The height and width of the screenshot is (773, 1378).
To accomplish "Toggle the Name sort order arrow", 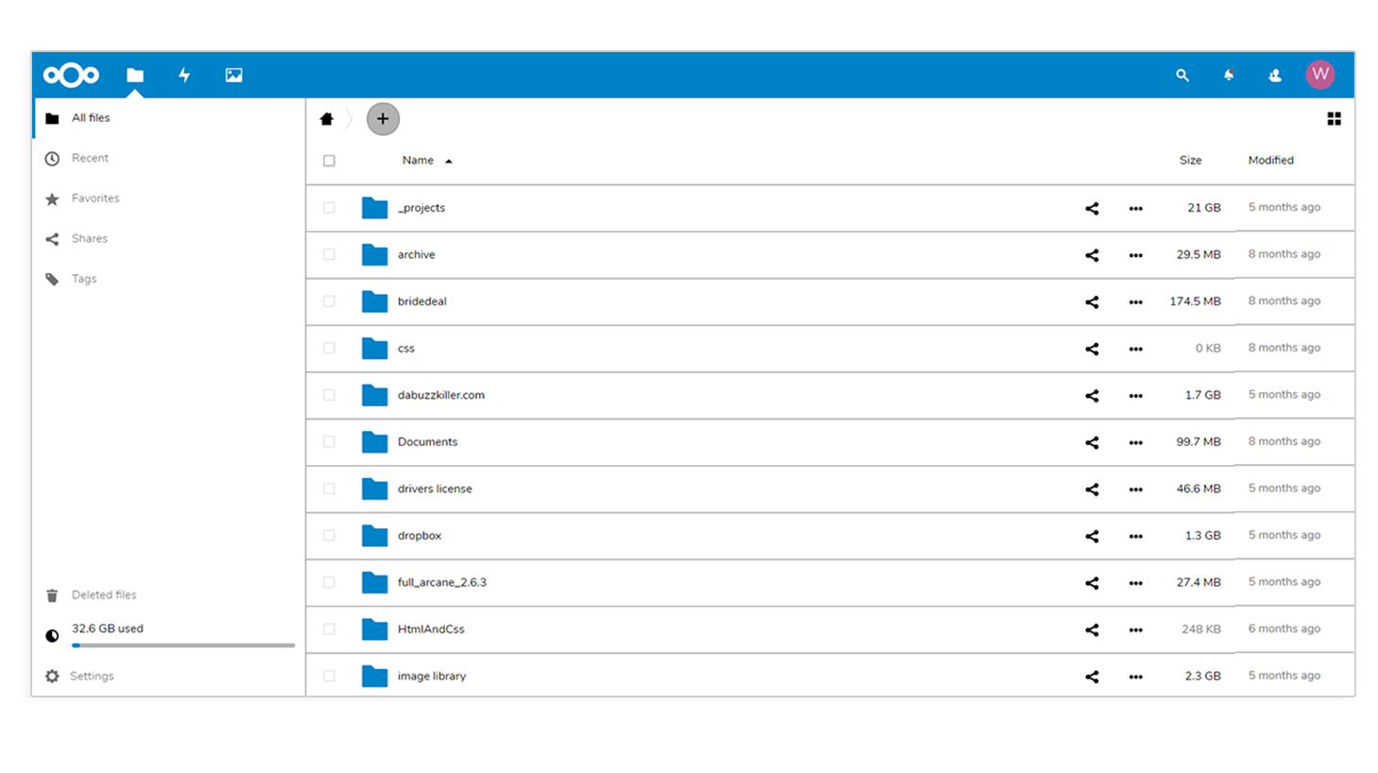I will [448, 160].
